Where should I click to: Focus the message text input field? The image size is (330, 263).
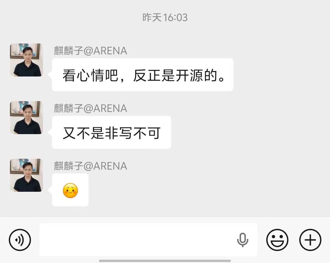click(148, 239)
